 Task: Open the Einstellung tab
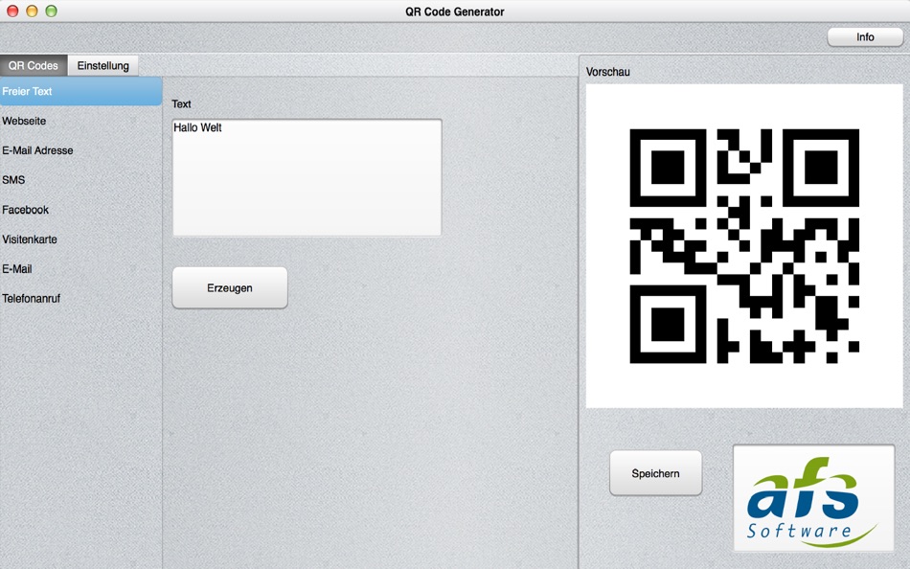tap(102, 65)
